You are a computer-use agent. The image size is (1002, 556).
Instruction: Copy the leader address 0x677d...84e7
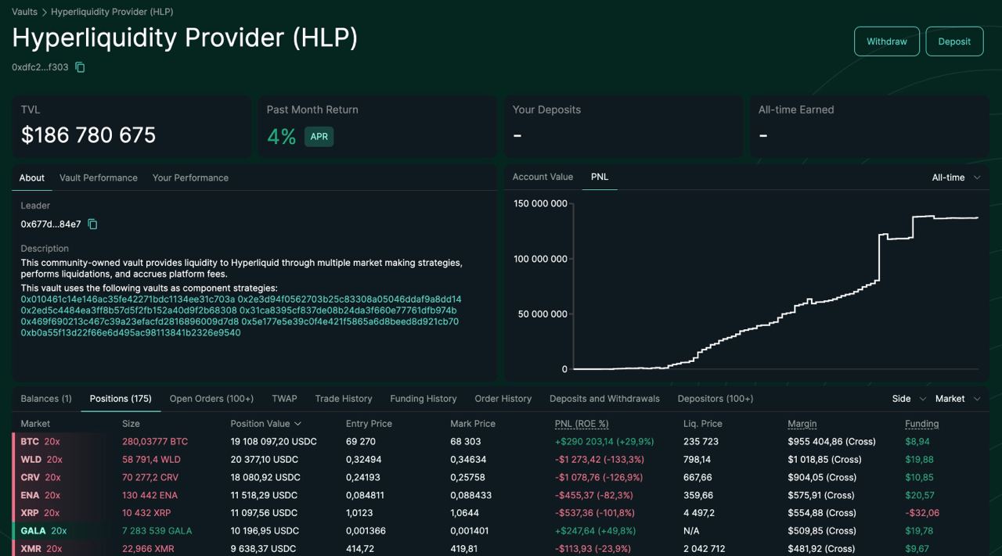[x=92, y=224]
